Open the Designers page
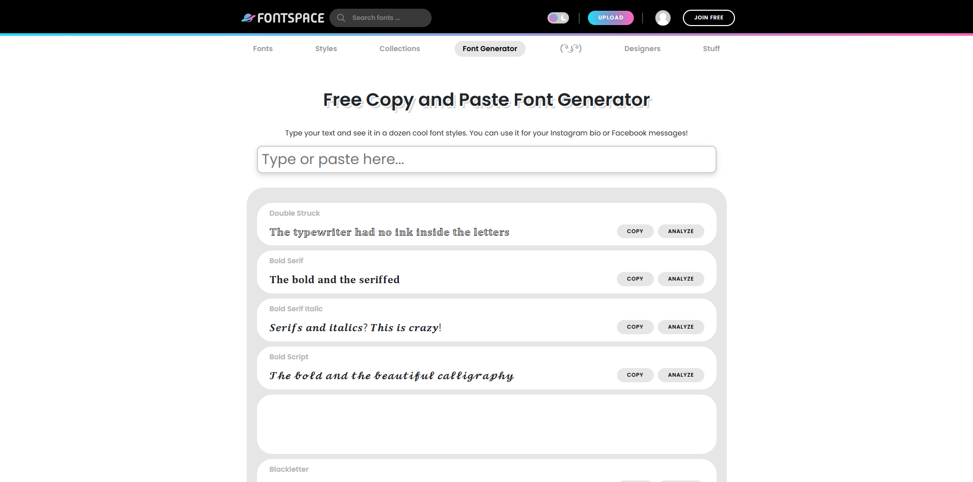Viewport: 973px width, 482px height. click(x=642, y=49)
